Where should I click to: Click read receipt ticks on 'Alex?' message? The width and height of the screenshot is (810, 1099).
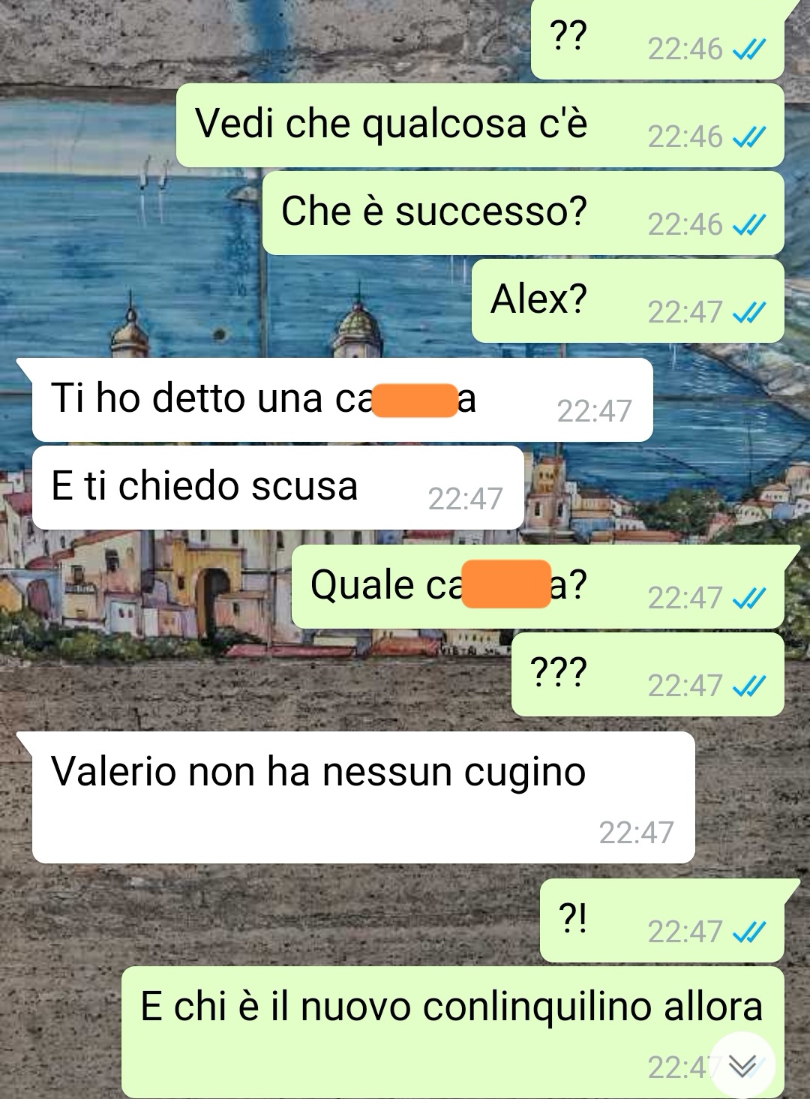point(748,312)
